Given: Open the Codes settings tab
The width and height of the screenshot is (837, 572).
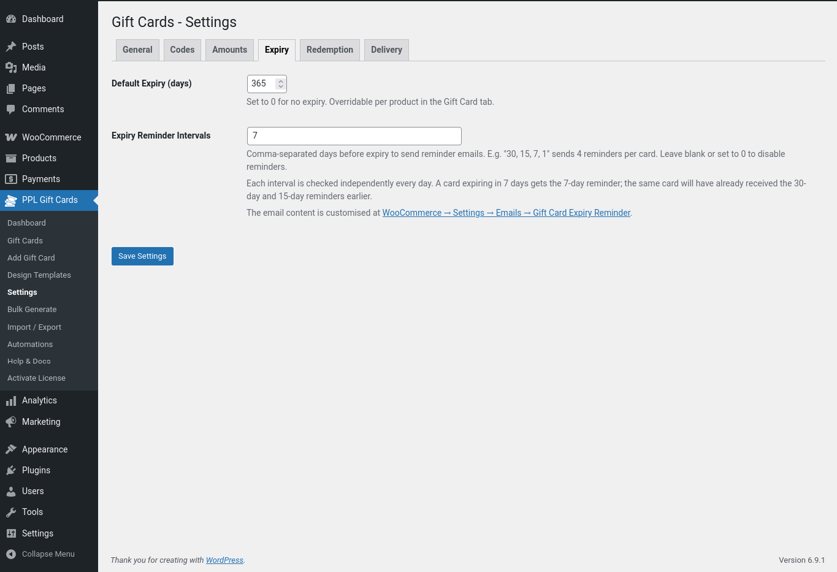Looking at the screenshot, I should coord(182,50).
